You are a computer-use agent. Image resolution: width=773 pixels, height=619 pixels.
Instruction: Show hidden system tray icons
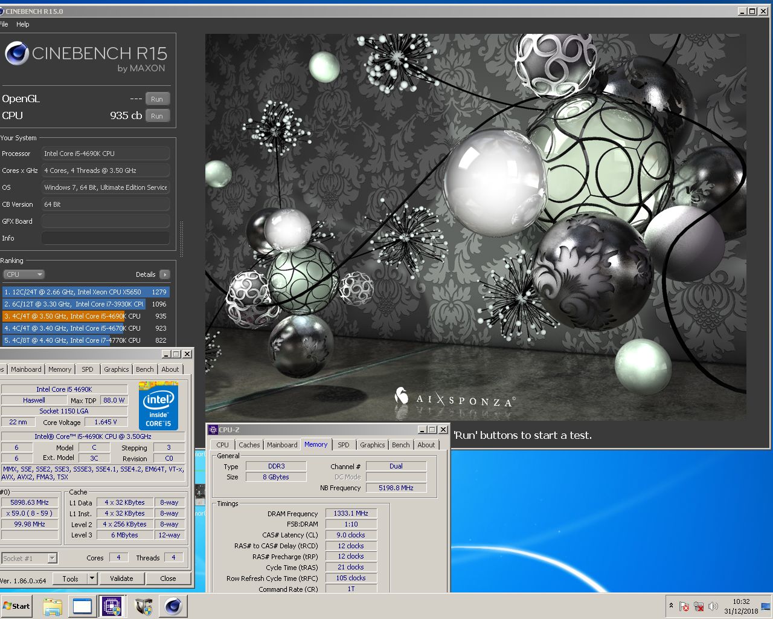click(671, 606)
